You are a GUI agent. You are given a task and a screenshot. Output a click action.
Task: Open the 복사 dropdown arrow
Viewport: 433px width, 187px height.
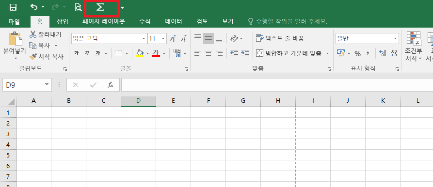(56, 46)
